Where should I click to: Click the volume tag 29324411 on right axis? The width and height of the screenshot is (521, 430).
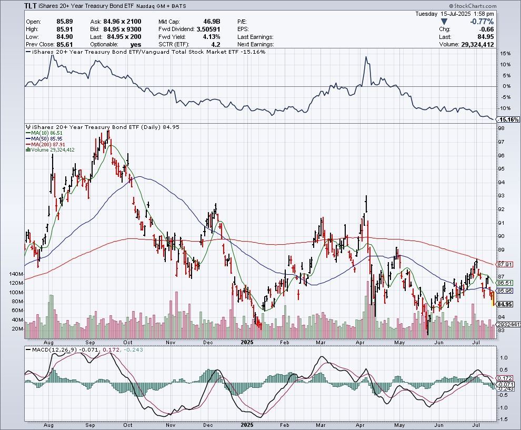(x=508, y=324)
